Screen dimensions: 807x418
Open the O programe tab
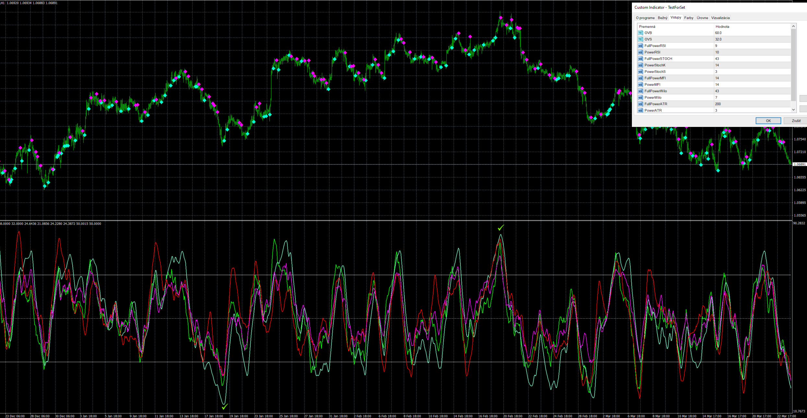pos(645,18)
